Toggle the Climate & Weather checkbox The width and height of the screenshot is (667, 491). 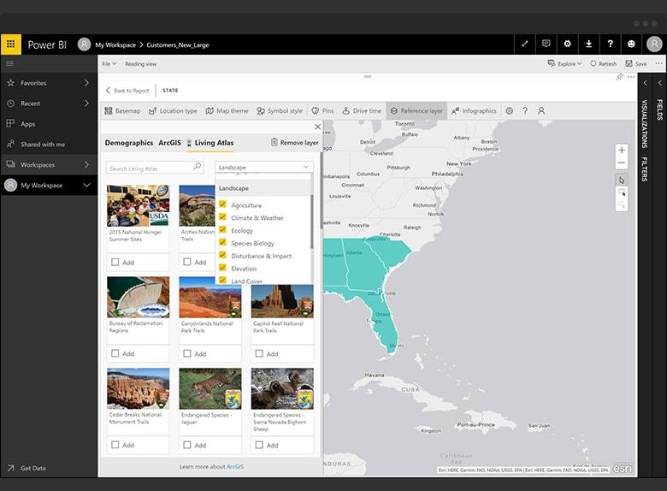point(222,217)
